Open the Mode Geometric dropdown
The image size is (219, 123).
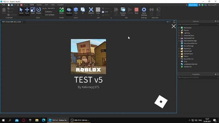(52, 8)
